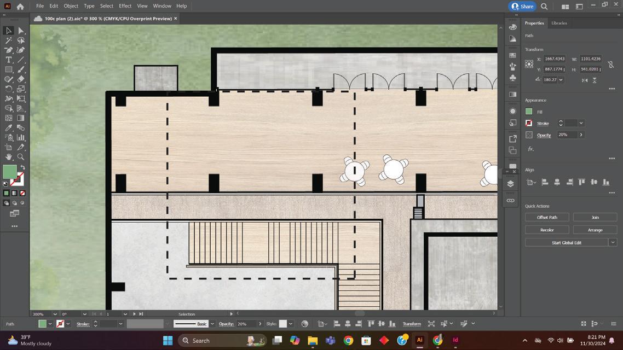Screen dimensions: 623x350
Task: Click the large green Fill box in toolbar
Action: (x=9, y=172)
